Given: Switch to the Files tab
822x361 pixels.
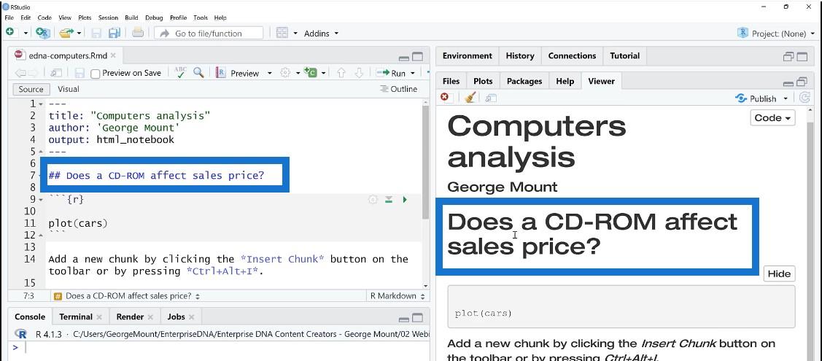Looking at the screenshot, I should click(451, 81).
